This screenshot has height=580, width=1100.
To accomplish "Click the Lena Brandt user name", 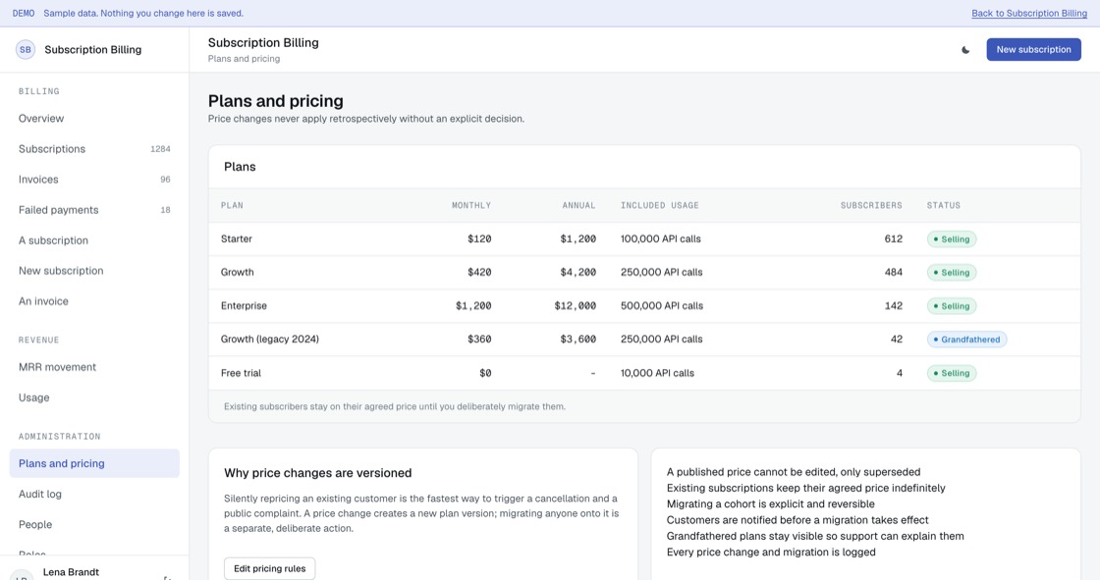I will pyautogui.click(x=71, y=572).
